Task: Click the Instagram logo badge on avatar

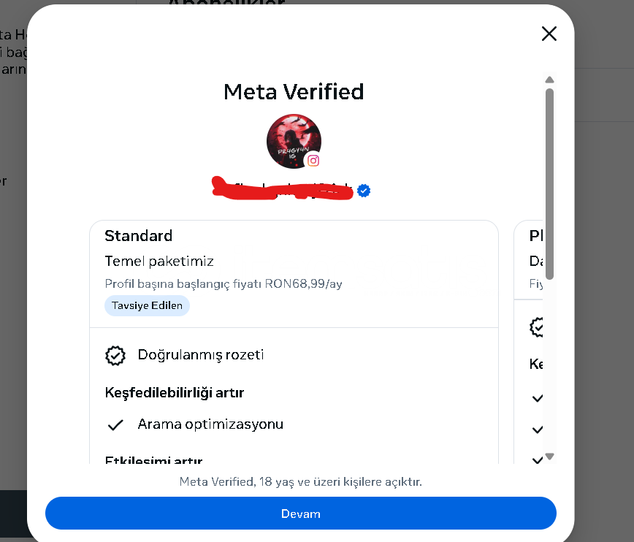Action: tap(313, 161)
